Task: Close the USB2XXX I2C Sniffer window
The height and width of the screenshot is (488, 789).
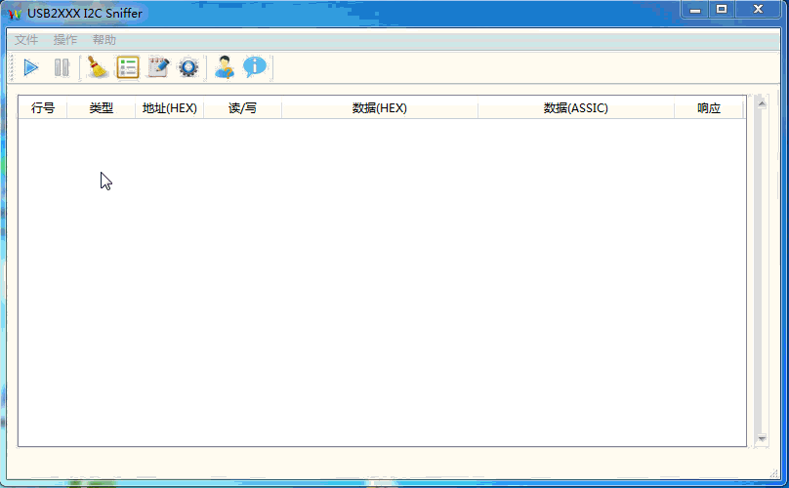Action: pyautogui.click(x=758, y=10)
